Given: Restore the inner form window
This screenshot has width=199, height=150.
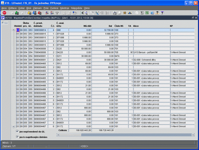Looking at the screenshot, I should [x=193, y=18].
